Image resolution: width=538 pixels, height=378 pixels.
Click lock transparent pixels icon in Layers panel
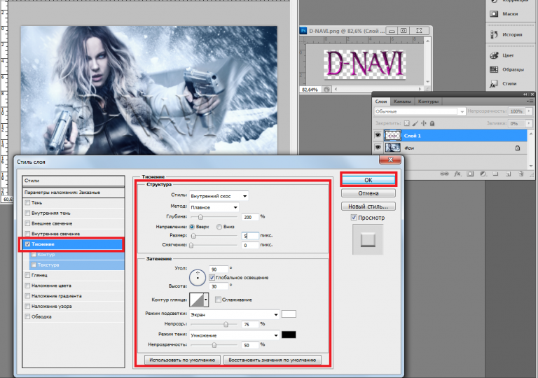[x=406, y=123]
